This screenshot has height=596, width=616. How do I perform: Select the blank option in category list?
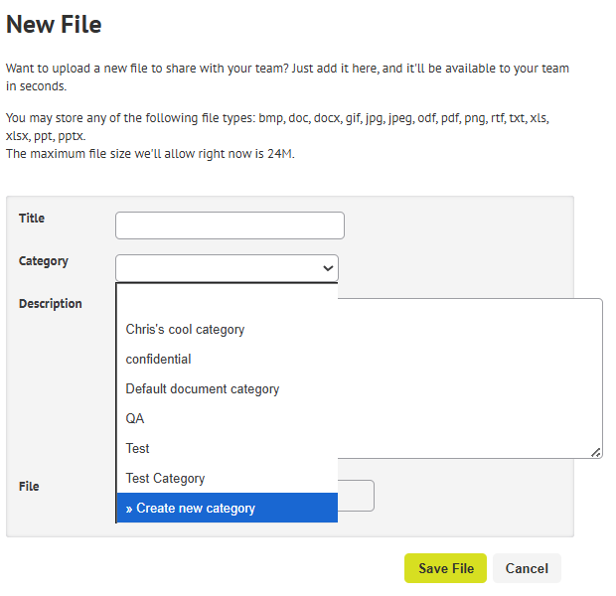pyautogui.click(x=228, y=299)
